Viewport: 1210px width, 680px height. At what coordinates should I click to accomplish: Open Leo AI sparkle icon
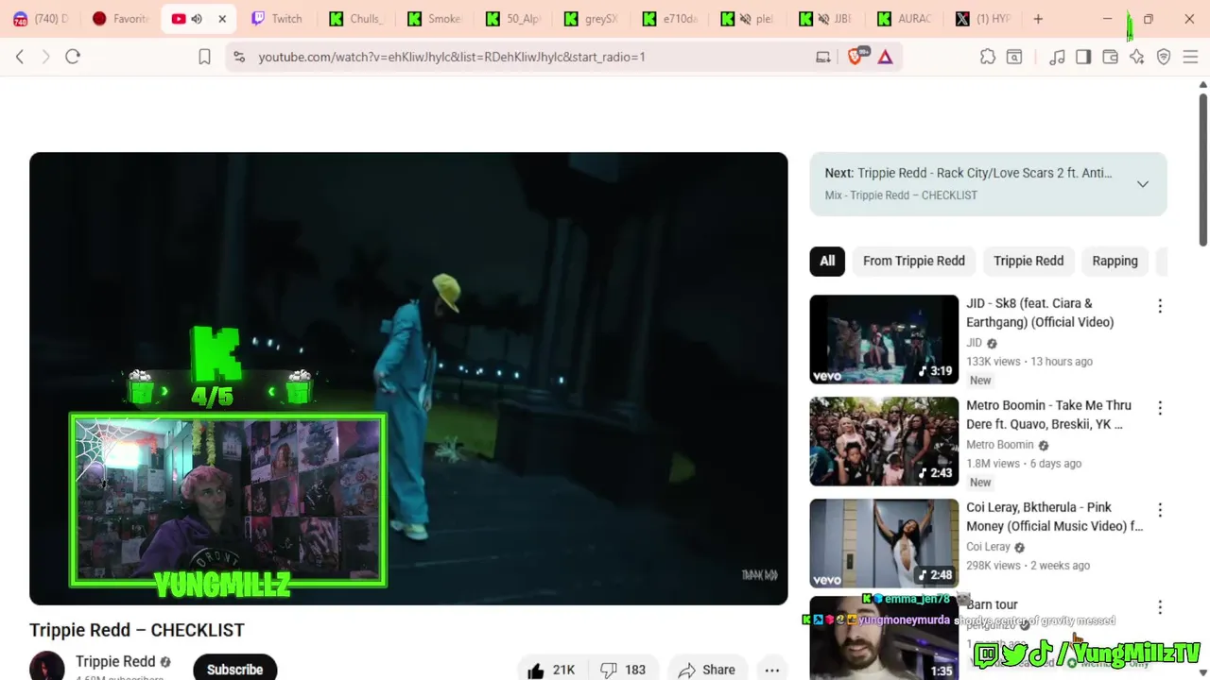(x=1137, y=57)
